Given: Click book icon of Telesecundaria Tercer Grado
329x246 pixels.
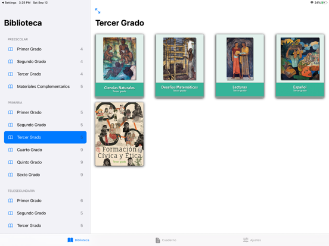Looking at the screenshot, I should pos(11,226).
